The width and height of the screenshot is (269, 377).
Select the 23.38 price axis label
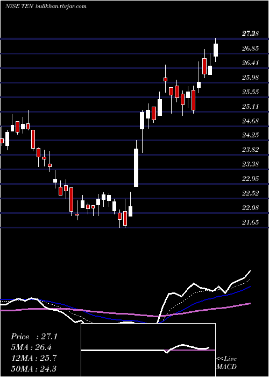click(250, 164)
